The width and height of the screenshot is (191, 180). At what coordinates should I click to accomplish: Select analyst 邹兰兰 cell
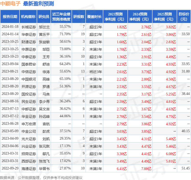[44, 27]
